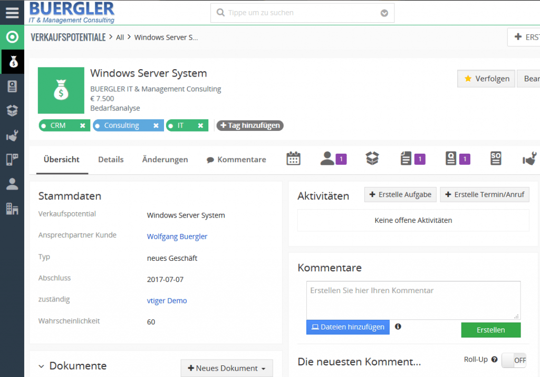
Task: Remove the Consulting tag
Action: [156, 126]
